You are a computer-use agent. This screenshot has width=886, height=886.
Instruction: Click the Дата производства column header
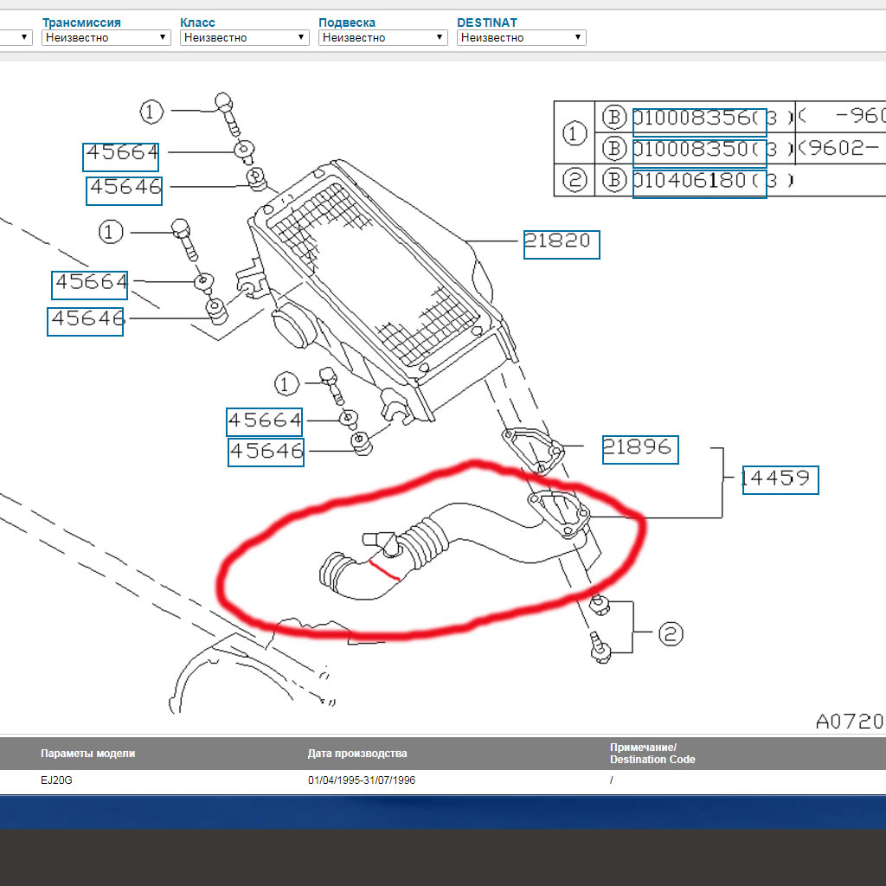356,754
